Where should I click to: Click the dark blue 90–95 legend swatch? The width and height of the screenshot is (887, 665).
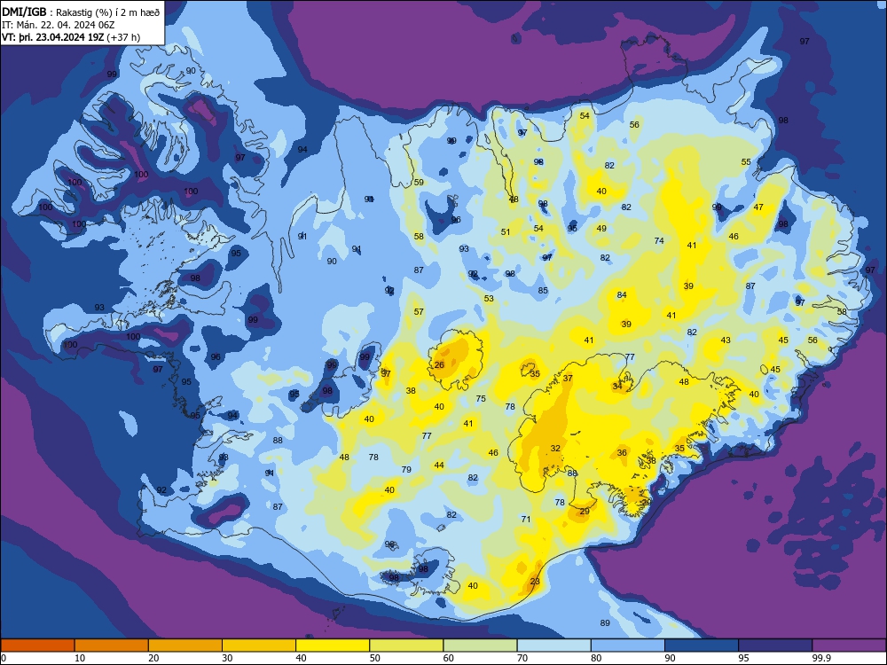pyautogui.click(x=702, y=645)
